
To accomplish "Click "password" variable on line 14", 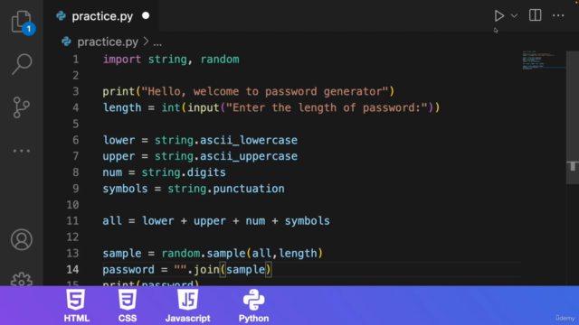I will 128,270.
